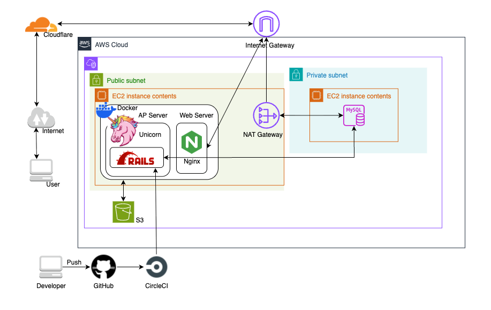Select the Web Server label text
The height and width of the screenshot is (310, 491).
[197, 115]
